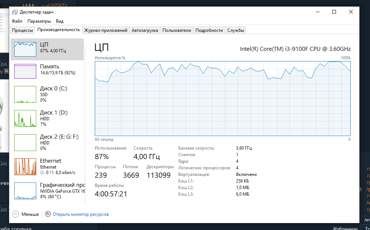Click the GPU 8% (60 °C) text
Screen dimensions: 370x230
(51, 196)
